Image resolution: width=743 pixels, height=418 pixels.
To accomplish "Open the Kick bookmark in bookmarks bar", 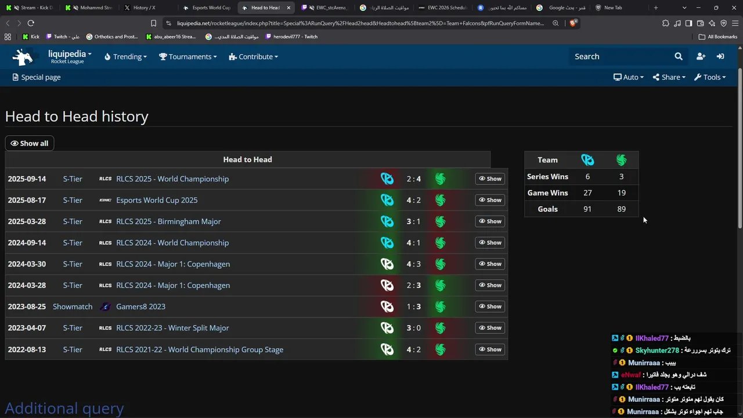I will pyautogui.click(x=31, y=37).
